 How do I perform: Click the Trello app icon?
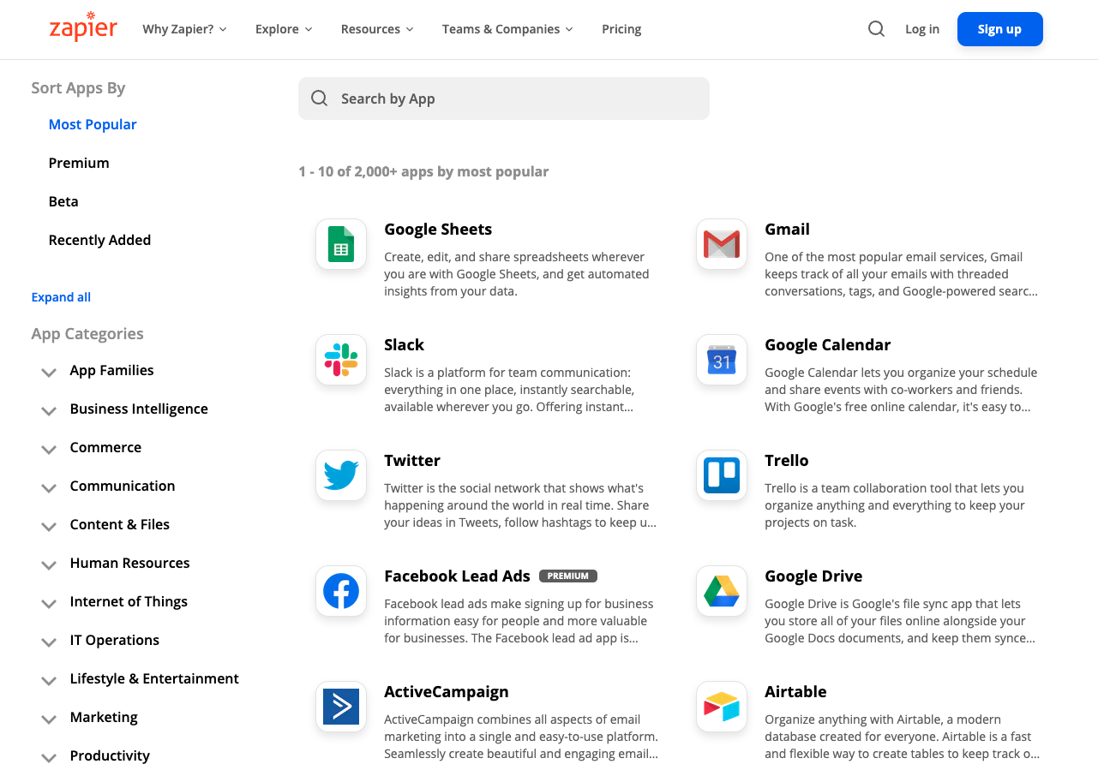(x=722, y=475)
